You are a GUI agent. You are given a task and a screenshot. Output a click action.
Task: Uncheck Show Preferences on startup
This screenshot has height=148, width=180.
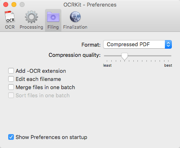tap(11, 137)
